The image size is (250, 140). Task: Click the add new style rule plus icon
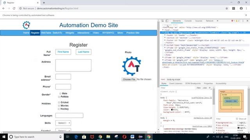tap(210, 88)
